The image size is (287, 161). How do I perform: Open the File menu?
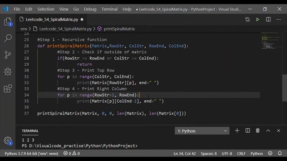click(x=17, y=9)
